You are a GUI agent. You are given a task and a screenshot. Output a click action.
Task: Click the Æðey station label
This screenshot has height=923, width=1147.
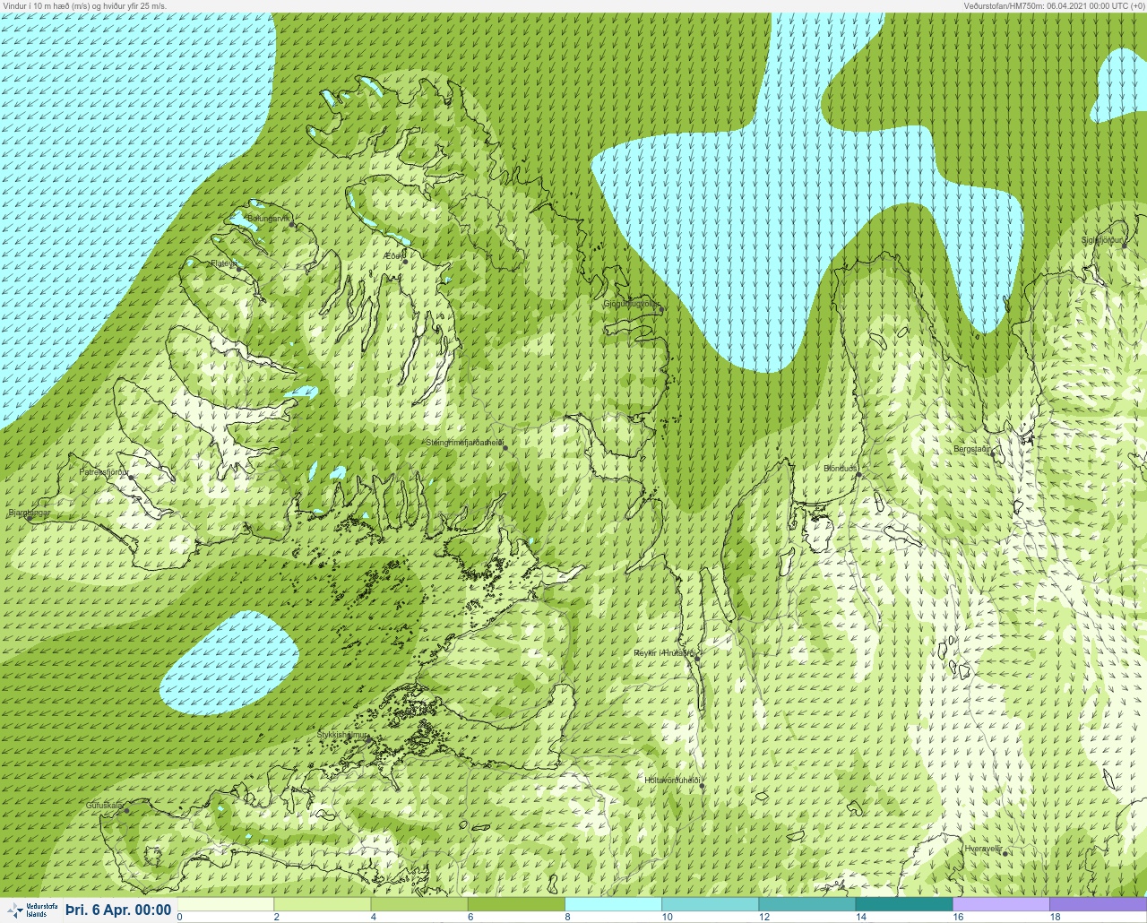coord(394,256)
